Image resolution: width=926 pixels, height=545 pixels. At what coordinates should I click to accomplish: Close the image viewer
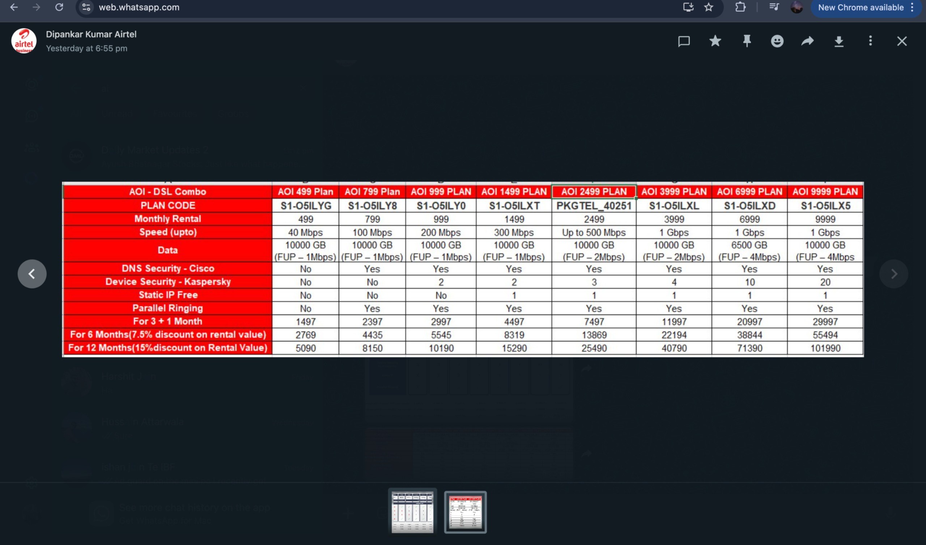(902, 41)
